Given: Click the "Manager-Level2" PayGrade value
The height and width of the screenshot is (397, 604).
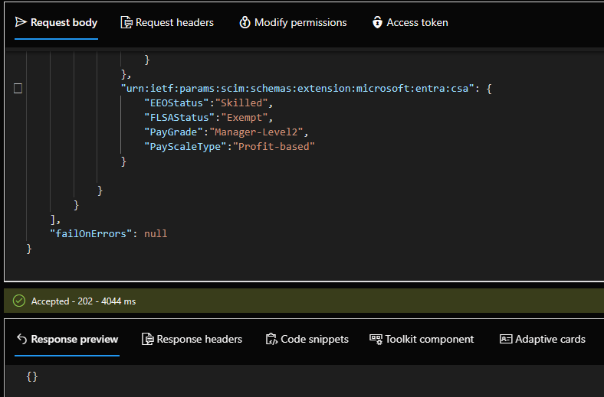Looking at the screenshot, I should coord(257,132).
